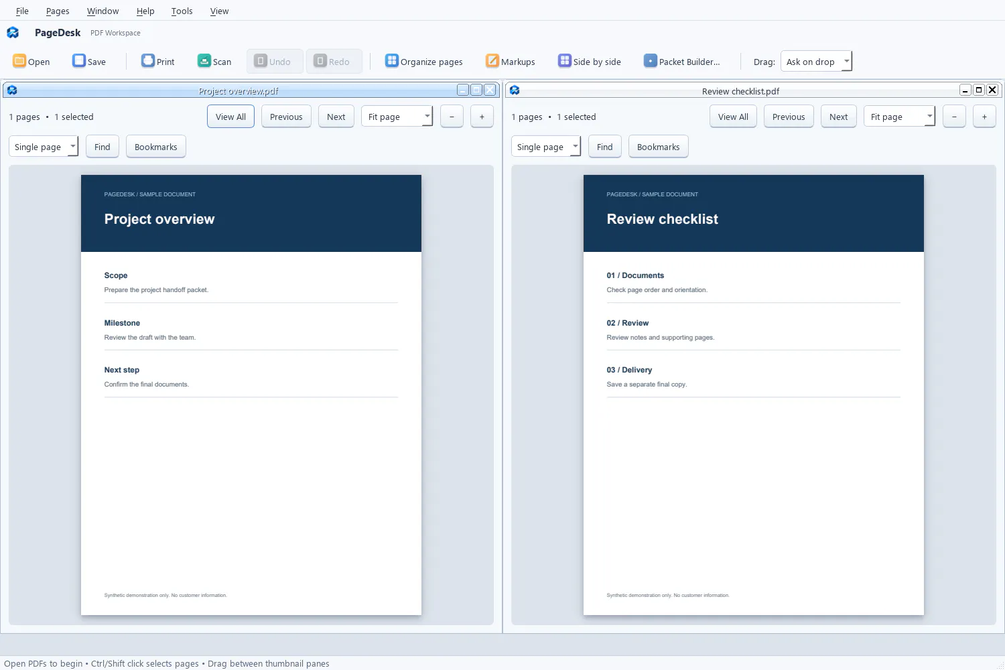Click the Redo toolbar button

(334, 61)
